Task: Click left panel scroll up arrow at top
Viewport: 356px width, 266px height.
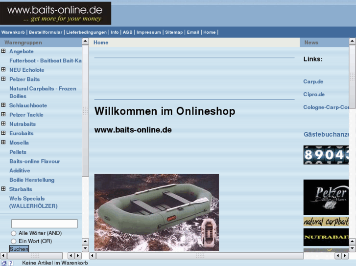Action: [x=85, y=41]
